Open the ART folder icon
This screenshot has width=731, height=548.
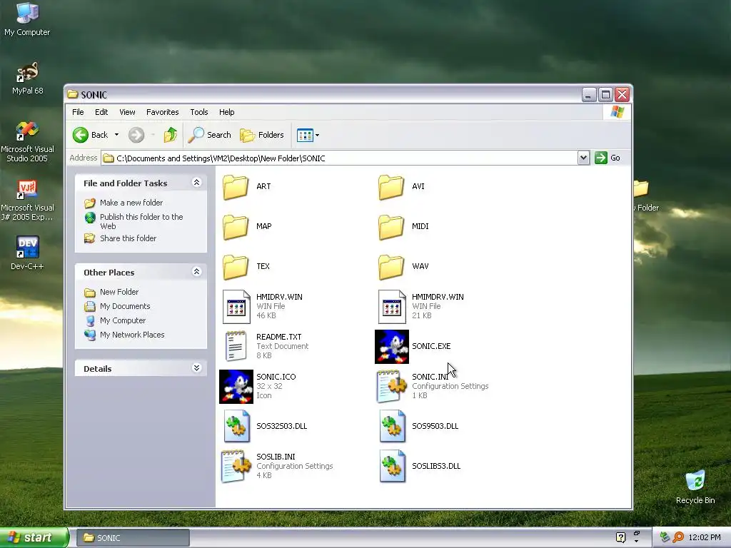coord(236,187)
